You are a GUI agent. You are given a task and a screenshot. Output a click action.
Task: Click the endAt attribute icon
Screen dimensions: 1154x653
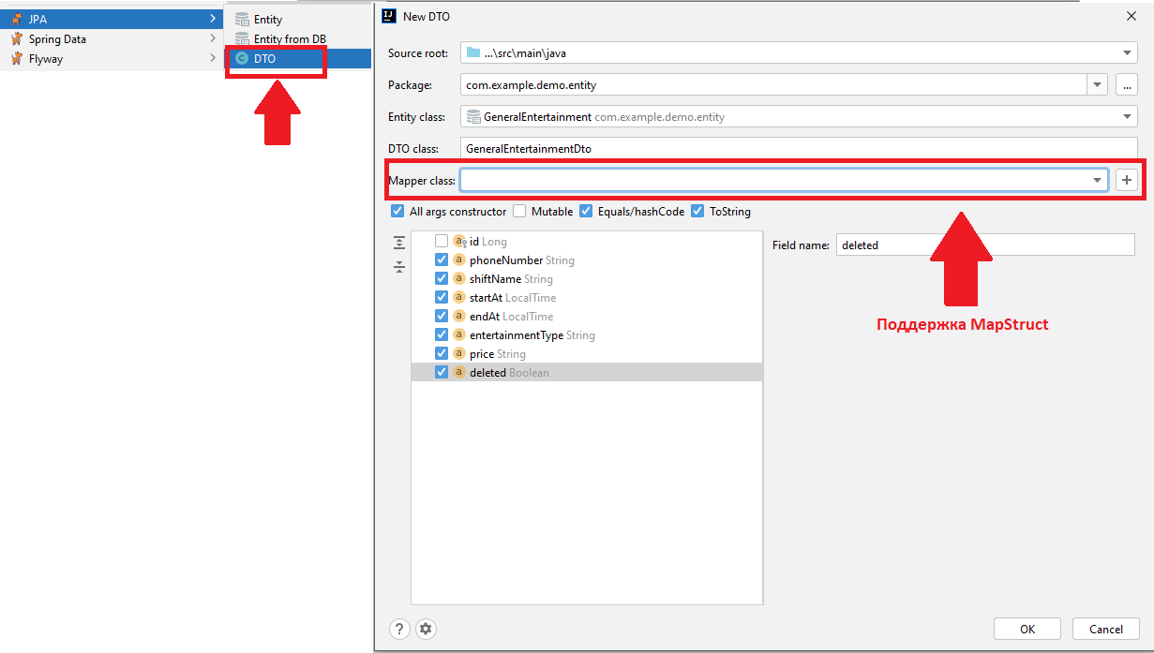click(459, 317)
